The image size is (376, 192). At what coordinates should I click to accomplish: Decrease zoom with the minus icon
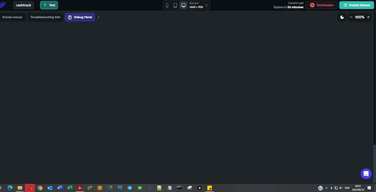click(x=351, y=17)
